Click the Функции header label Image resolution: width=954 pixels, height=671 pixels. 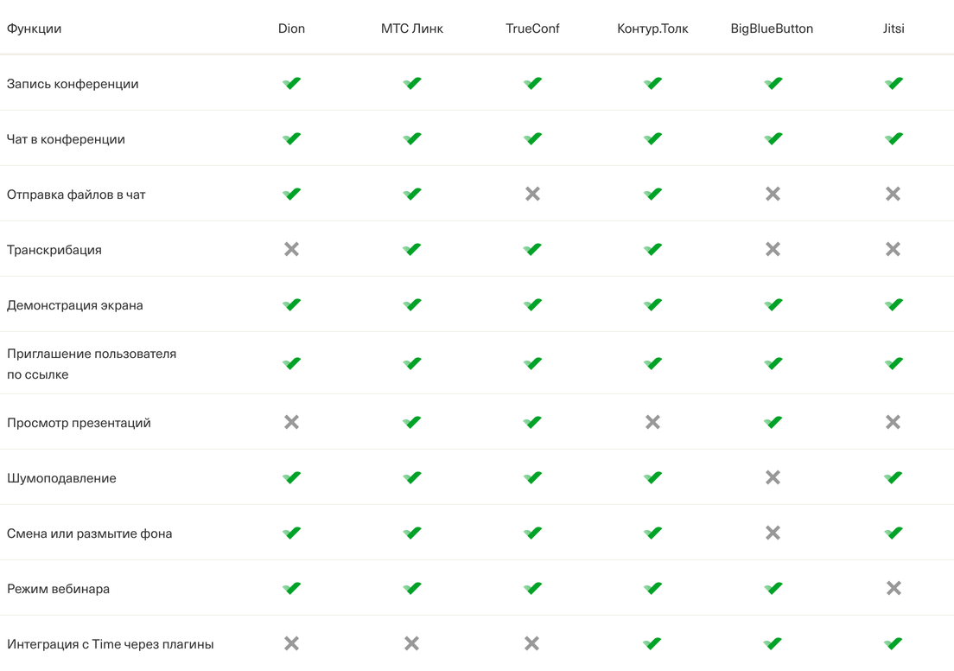pyautogui.click(x=34, y=29)
